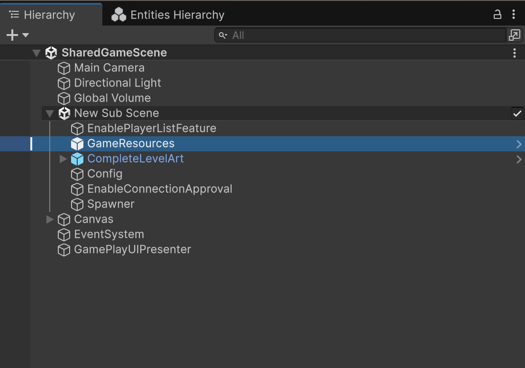This screenshot has height=368, width=525.
Task: Click the window resize icon beside the search bar
Action: coord(516,35)
